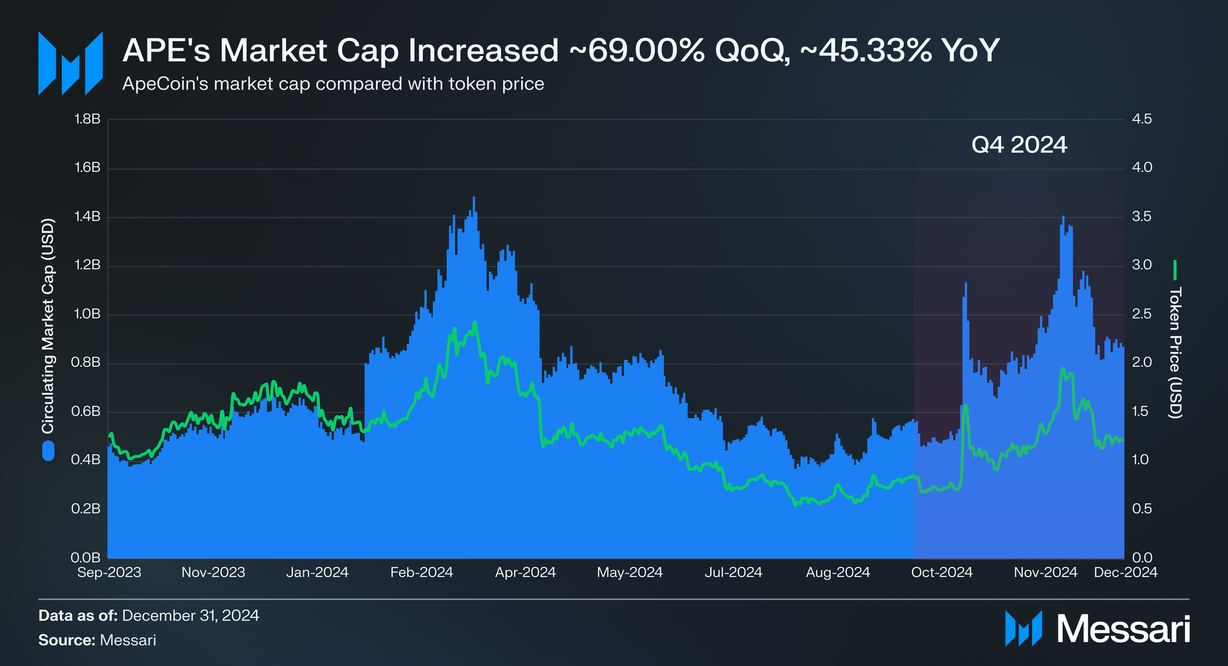This screenshot has height=666, width=1228.
Task: Click the 'Token Price (USD)' axis title
Action: pyautogui.click(x=1175, y=353)
